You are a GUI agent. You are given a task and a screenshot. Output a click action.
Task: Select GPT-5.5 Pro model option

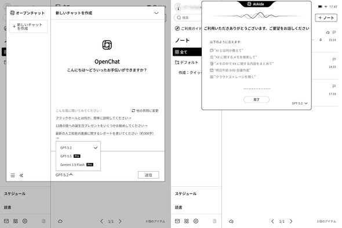tap(78, 156)
